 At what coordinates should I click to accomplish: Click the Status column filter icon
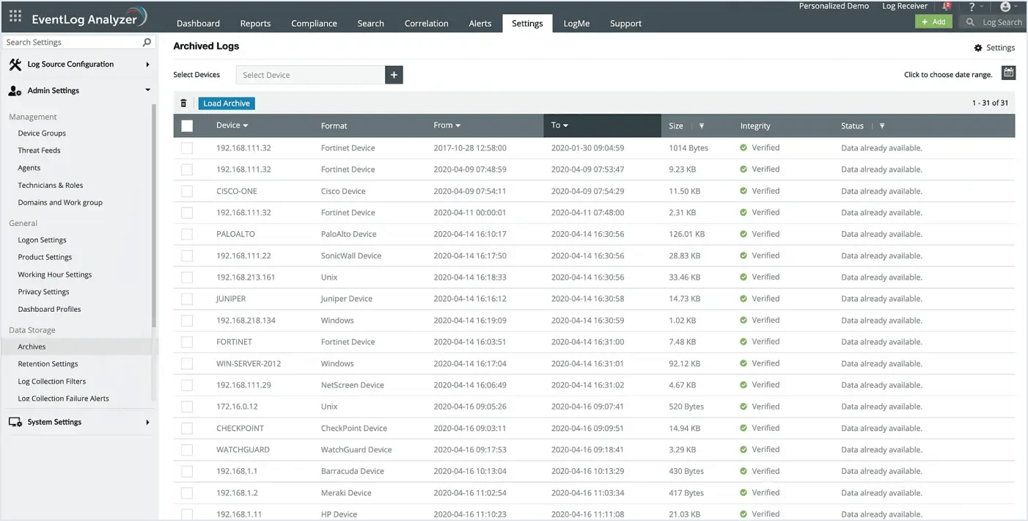pyautogui.click(x=882, y=126)
